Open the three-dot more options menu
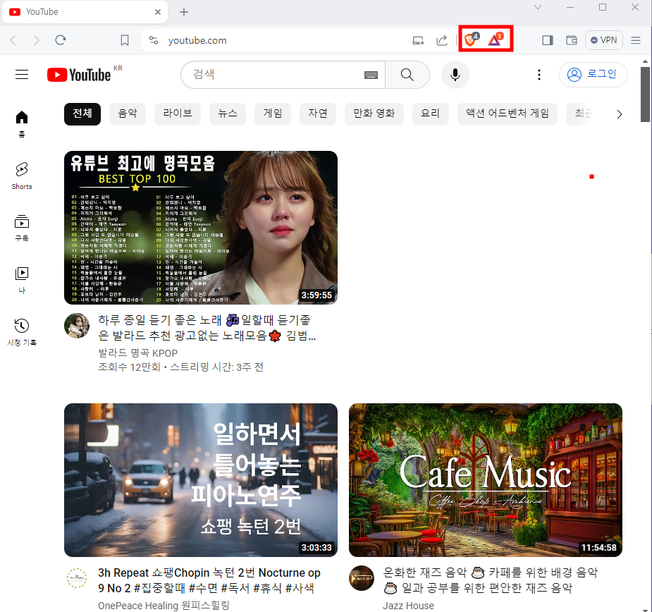The width and height of the screenshot is (652, 612). [x=539, y=74]
